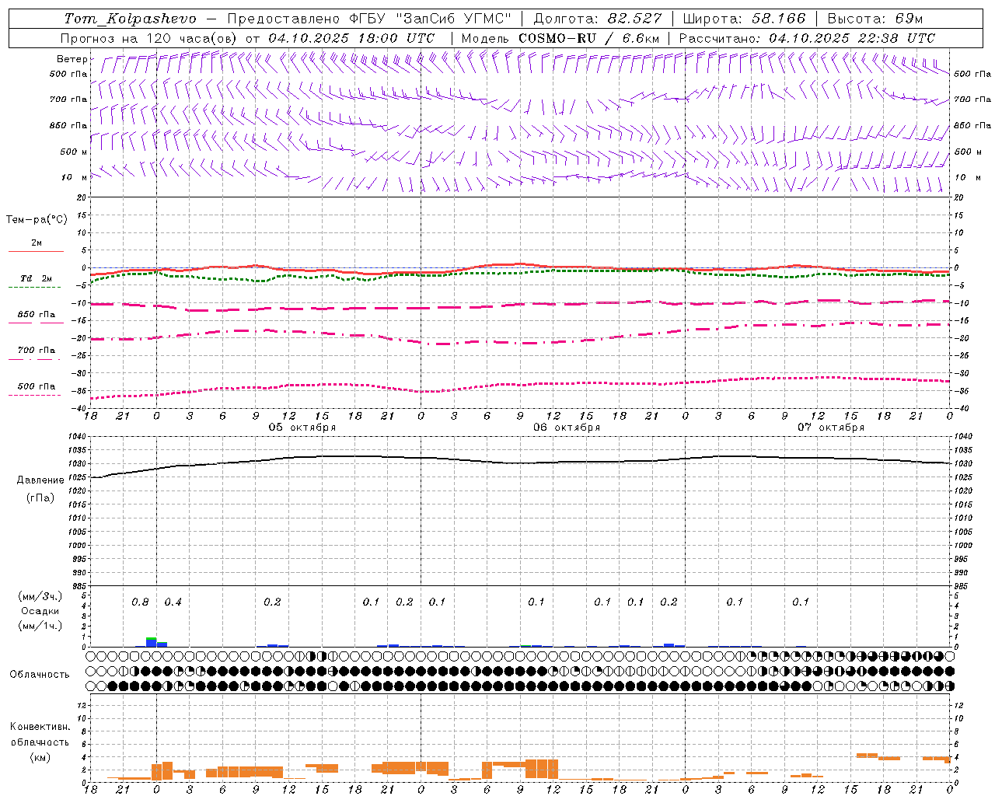995x796 pixels.
Task: Click the Облачность cloud cover row label
Action: (x=40, y=675)
